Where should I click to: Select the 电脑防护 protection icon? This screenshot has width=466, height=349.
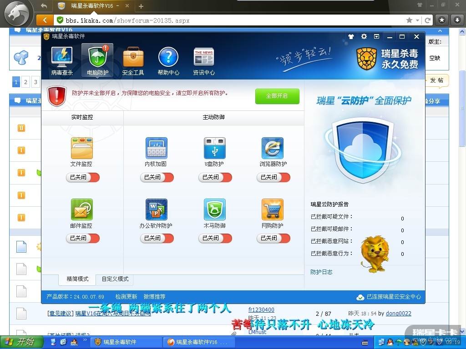tap(97, 60)
